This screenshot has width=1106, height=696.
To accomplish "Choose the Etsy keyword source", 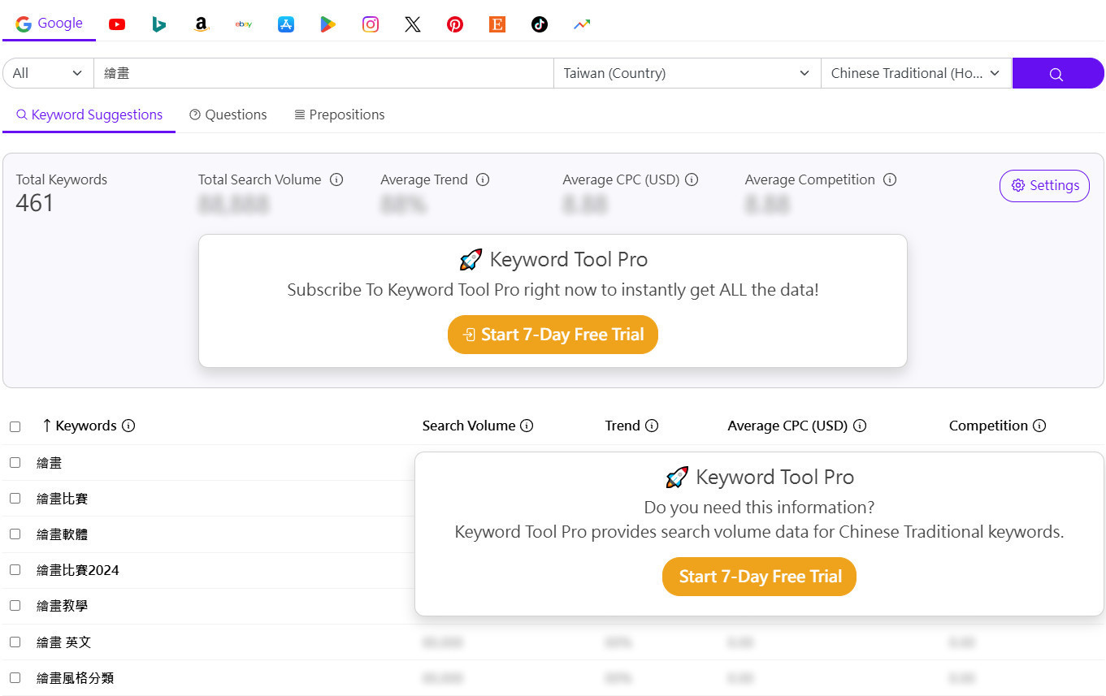I will coord(497,24).
